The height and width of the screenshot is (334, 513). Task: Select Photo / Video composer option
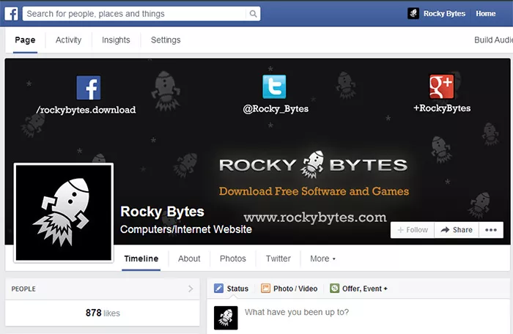point(295,289)
